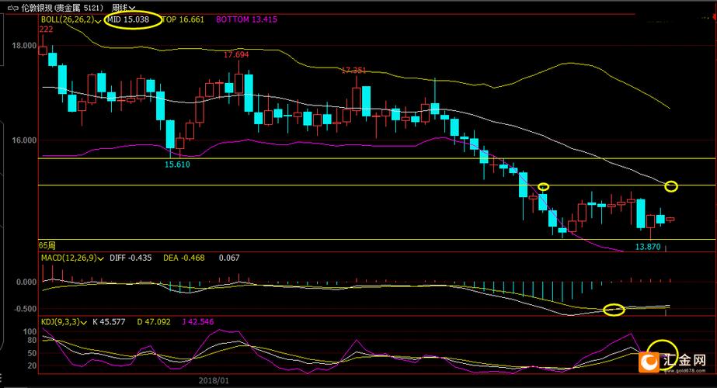The height and width of the screenshot is (388, 717).
Task: Click the 15.610 low price label
Action: 177,165
